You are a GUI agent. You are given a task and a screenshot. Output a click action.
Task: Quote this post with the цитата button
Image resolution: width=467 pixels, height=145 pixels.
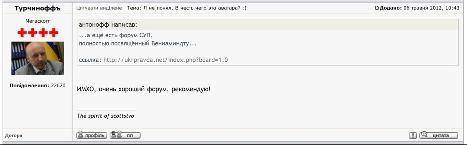(439, 135)
